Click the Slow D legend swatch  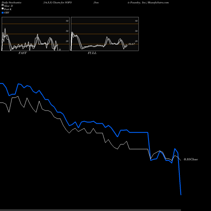click(3, 5)
